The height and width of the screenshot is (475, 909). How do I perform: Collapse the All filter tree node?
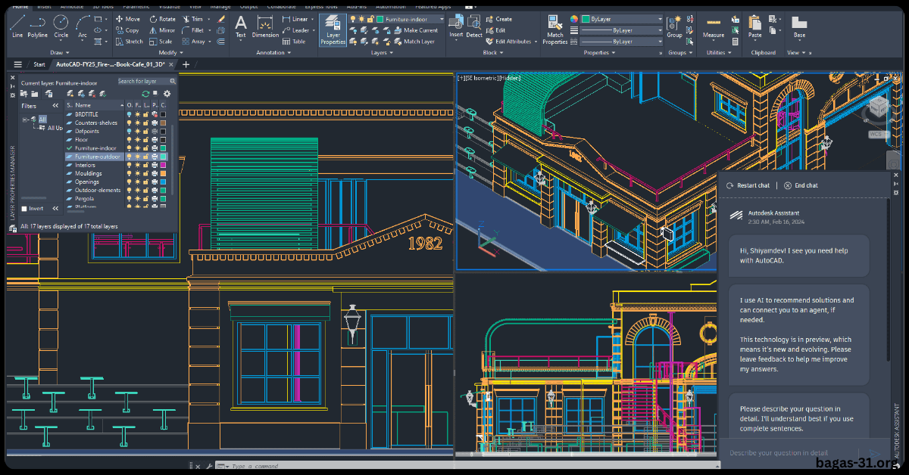pos(25,120)
